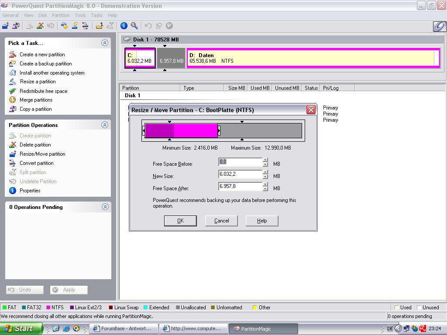Click Undo last change toolbar icon
Screen dimensions: 447x335
click(x=148, y=26)
